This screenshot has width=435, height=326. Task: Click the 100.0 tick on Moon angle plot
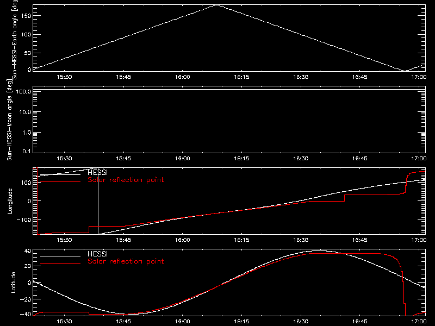[x=23, y=91]
